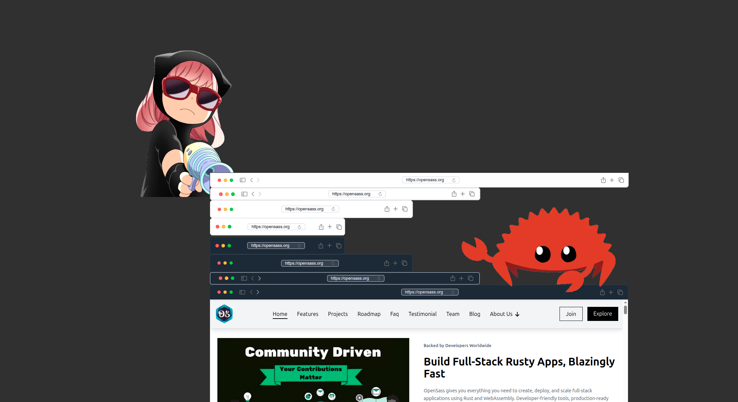Toggle sidebar icon in the widest dark browser bar

tap(242, 292)
